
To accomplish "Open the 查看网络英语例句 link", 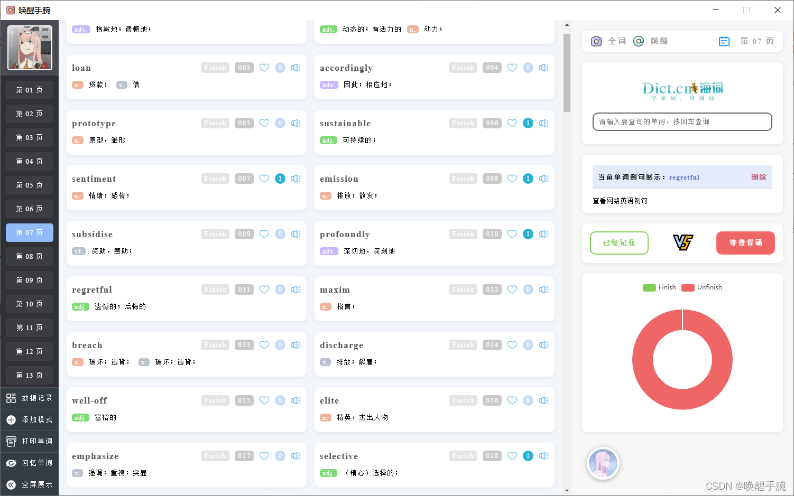I will pos(620,201).
